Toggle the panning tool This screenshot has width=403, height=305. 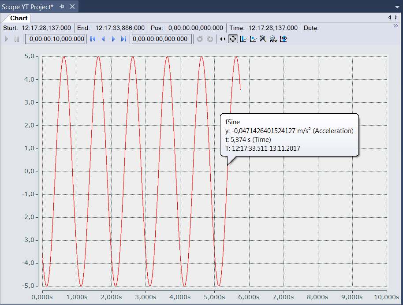pos(233,39)
